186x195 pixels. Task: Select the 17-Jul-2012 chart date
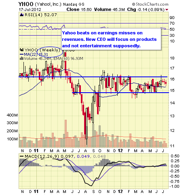pyautogui.click(x=30, y=10)
